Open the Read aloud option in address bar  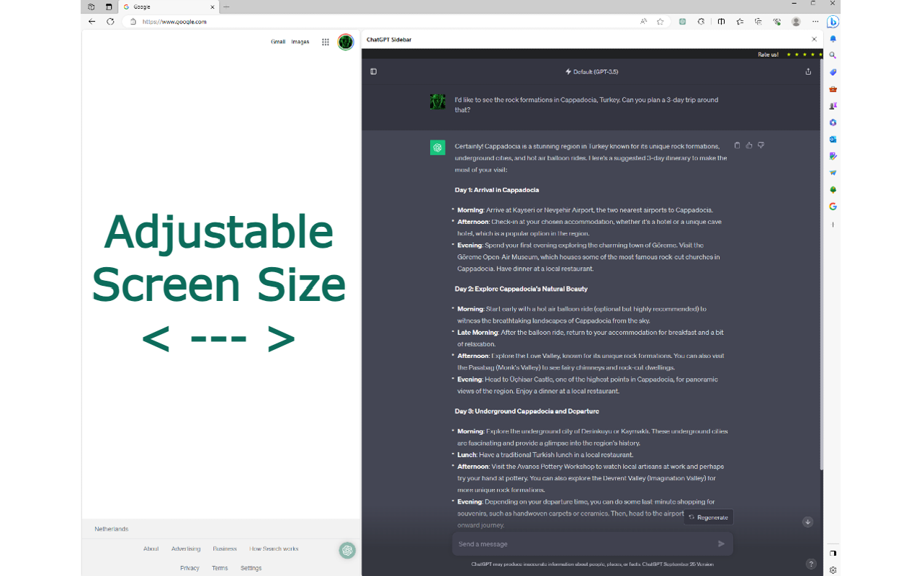(x=643, y=22)
